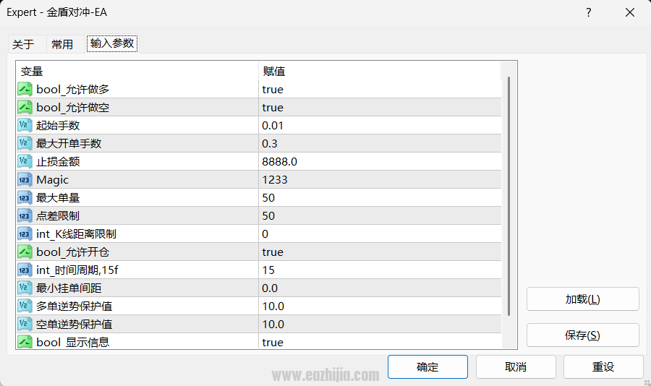The image size is (651, 386).
Task: Select the 最大开单手数 variable name
Action: [x=69, y=144]
